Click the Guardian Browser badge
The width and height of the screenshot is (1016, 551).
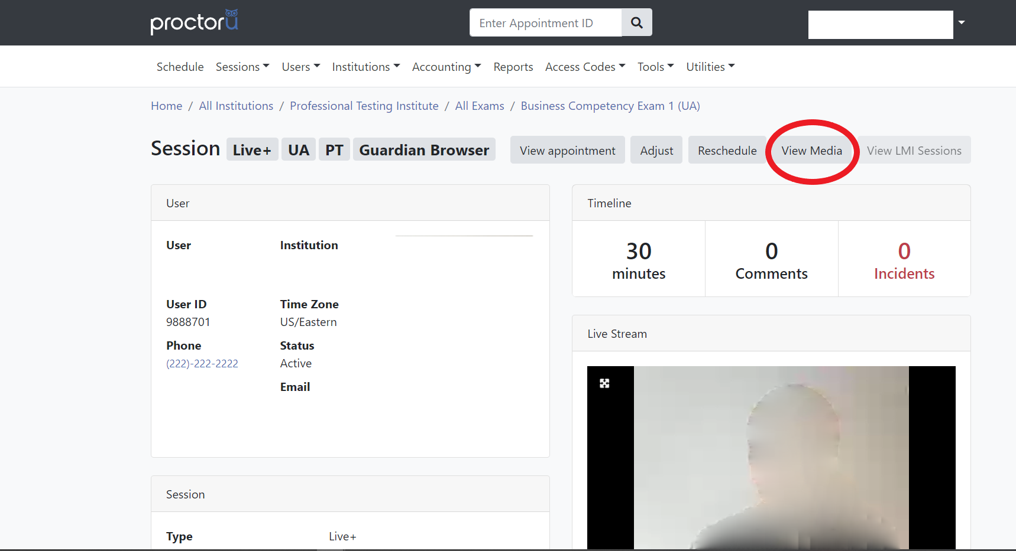point(424,149)
